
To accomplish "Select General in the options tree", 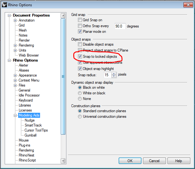I will click(x=24, y=90).
